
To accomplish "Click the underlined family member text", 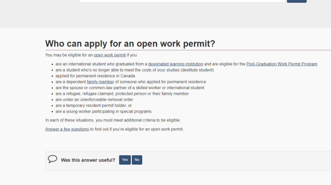I will coord(100,82).
